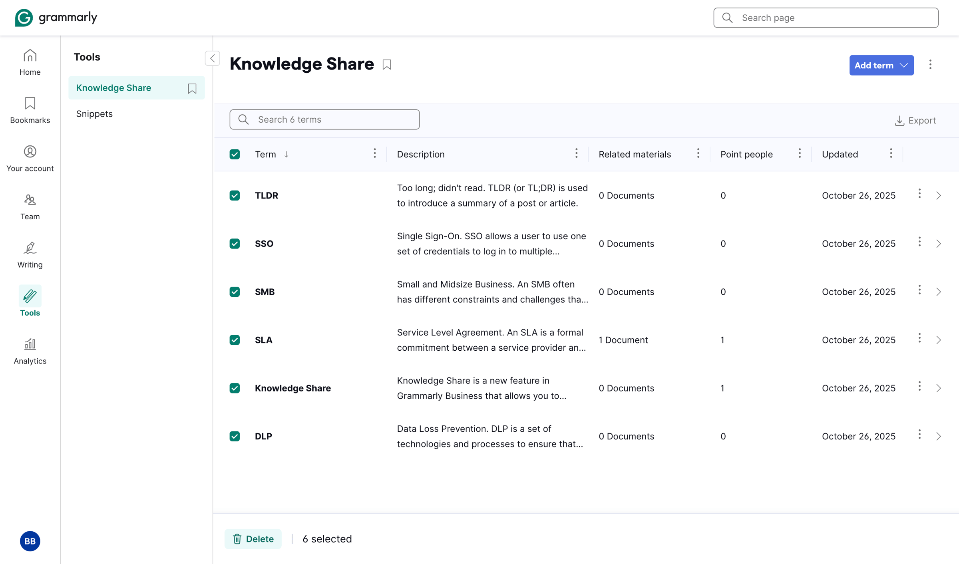Open row actions menu for TLDR
Viewport: 959px width, 564px height.
[x=919, y=194]
